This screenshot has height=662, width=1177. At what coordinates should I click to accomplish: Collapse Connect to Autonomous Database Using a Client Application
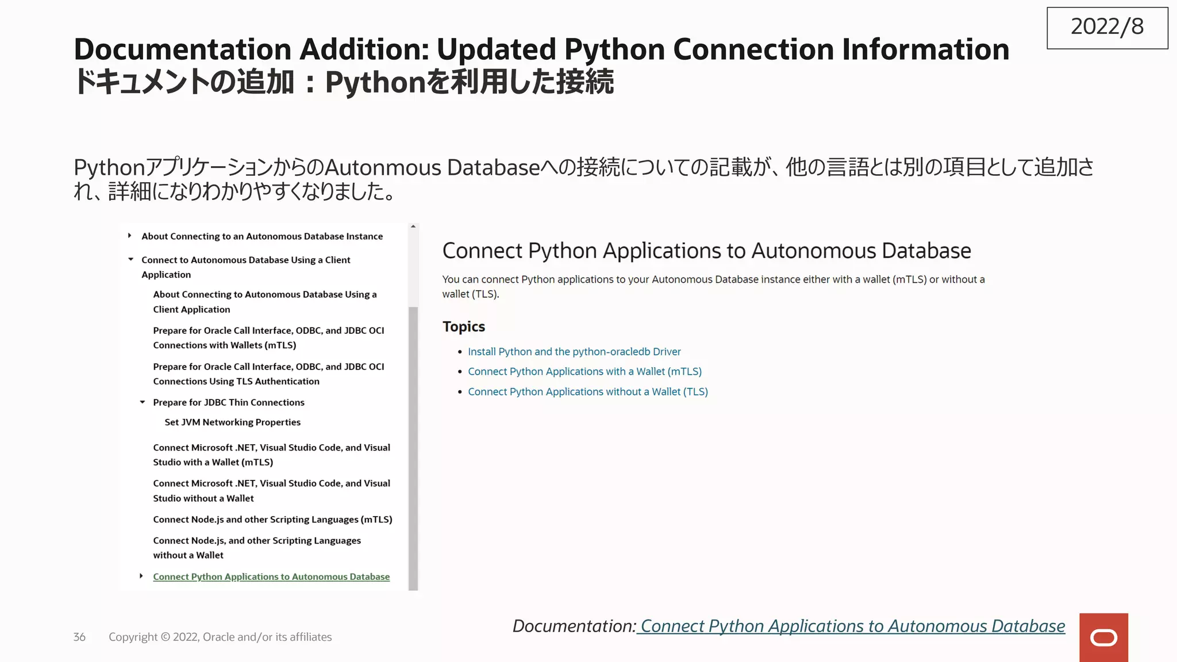[x=130, y=259]
